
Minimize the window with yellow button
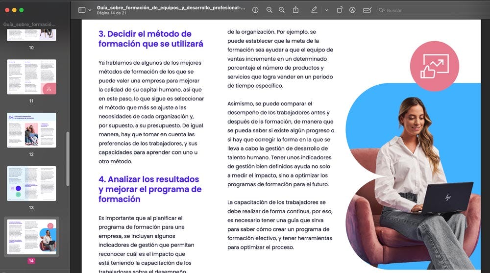(14, 10)
